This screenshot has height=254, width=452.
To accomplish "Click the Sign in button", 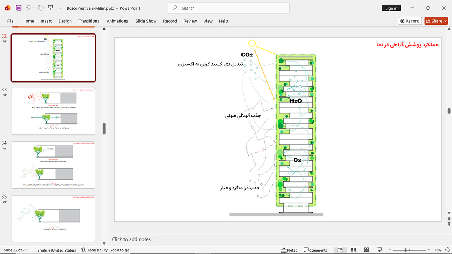I will pyautogui.click(x=391, y=8).
